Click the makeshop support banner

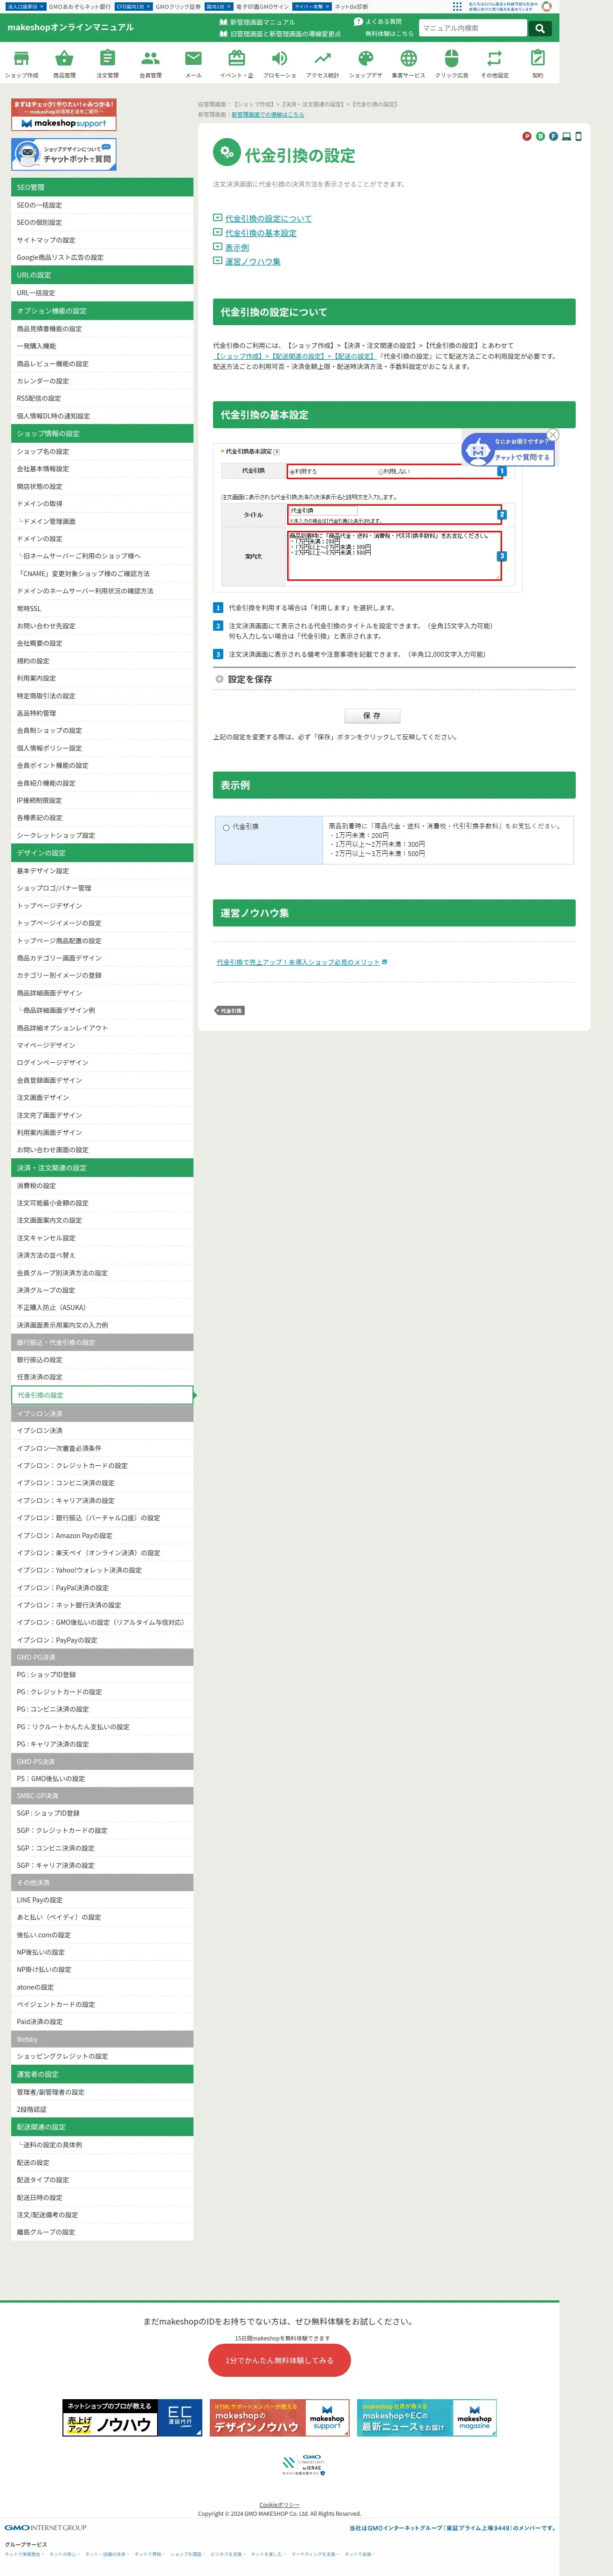64,115
